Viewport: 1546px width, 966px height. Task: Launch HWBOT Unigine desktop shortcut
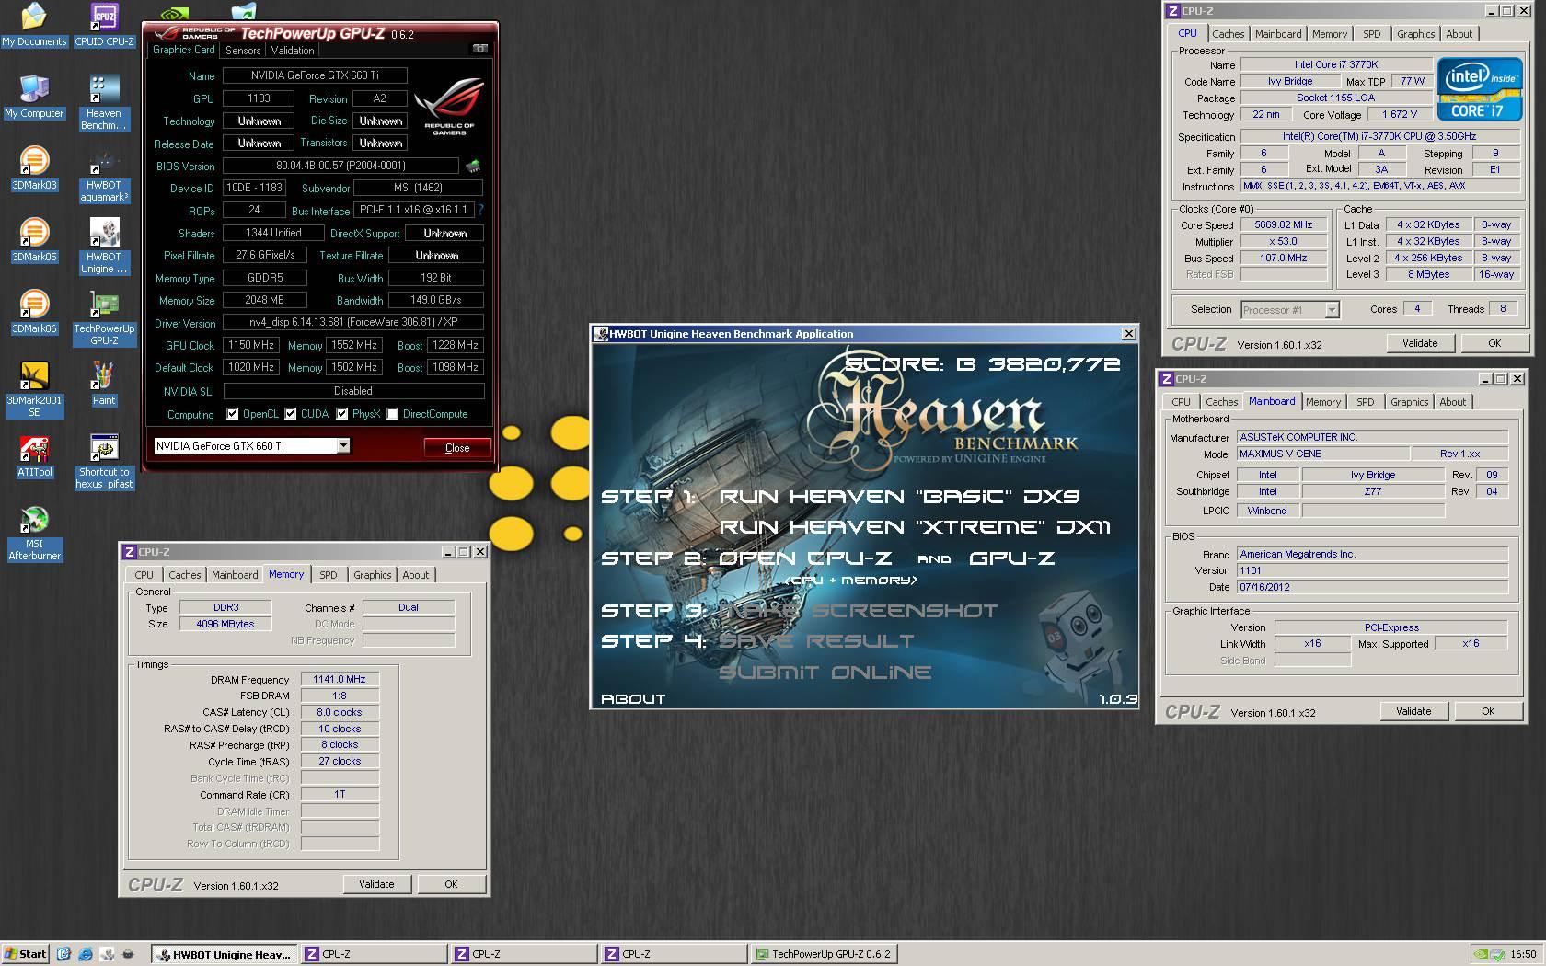(x=104, y=247)
